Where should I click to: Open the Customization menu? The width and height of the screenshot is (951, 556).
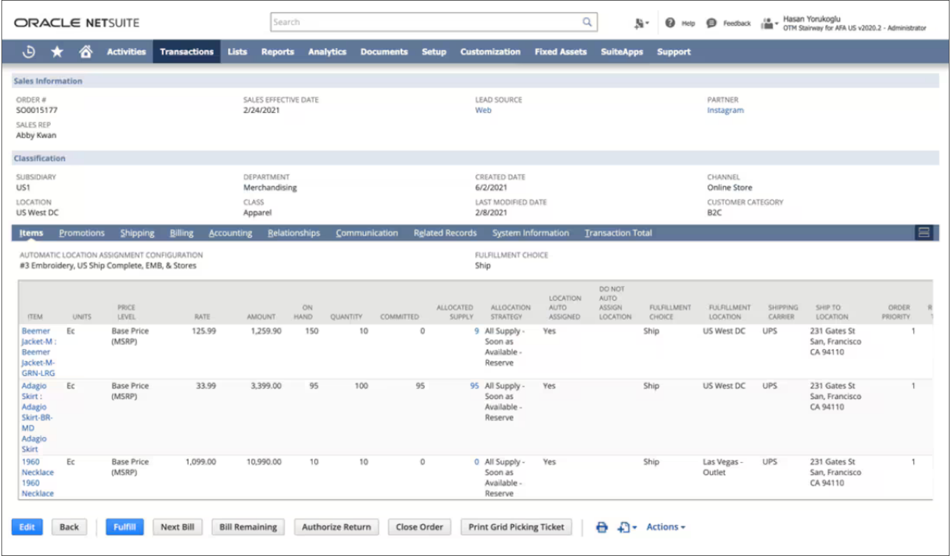coord(490,51)
